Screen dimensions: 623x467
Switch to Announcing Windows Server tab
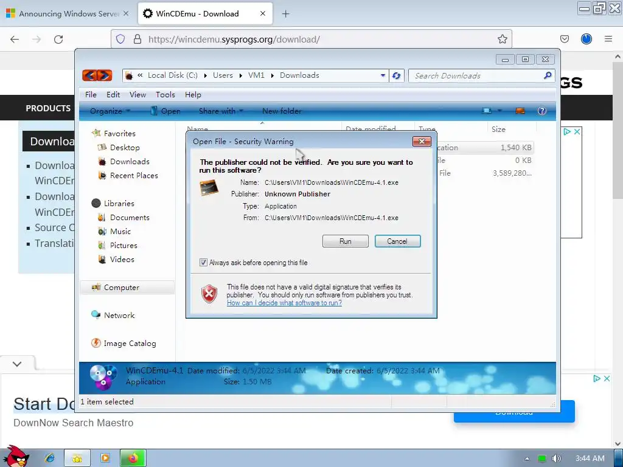tap(68, 13)
